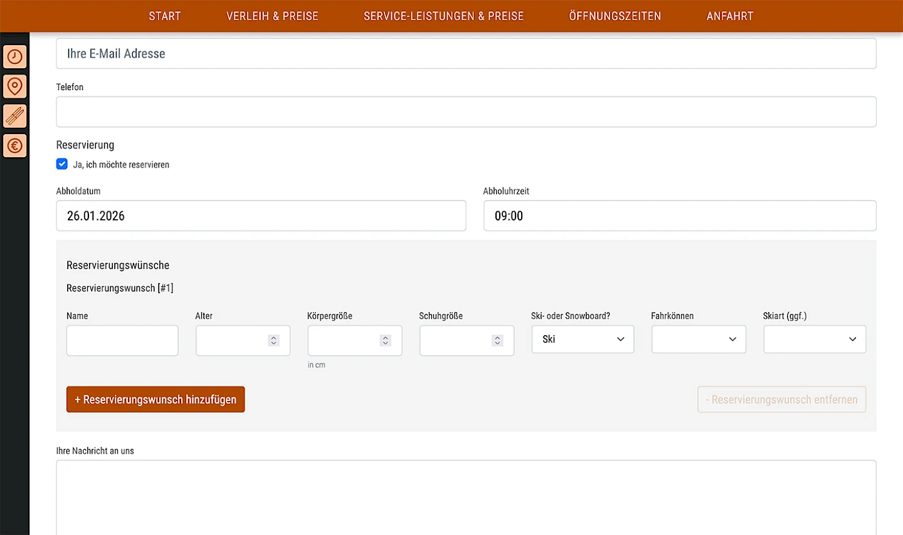Click the Körpergröße stepper arrows
Viewport: 903px width, 535px height.
coord(385,340)
